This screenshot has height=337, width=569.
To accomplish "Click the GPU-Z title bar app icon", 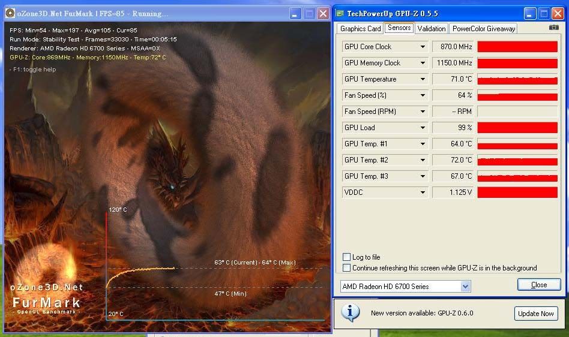I will point(340,13).
